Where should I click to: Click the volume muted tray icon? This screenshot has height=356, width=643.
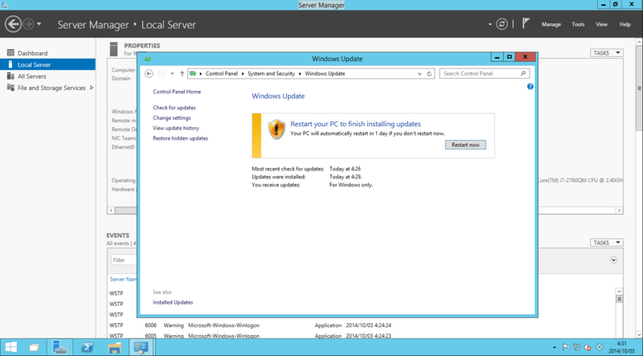pyautogui.click(x=588, y=347)
